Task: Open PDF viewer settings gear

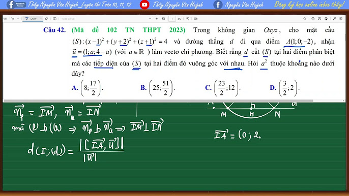Action: click(x=341, y=19)
